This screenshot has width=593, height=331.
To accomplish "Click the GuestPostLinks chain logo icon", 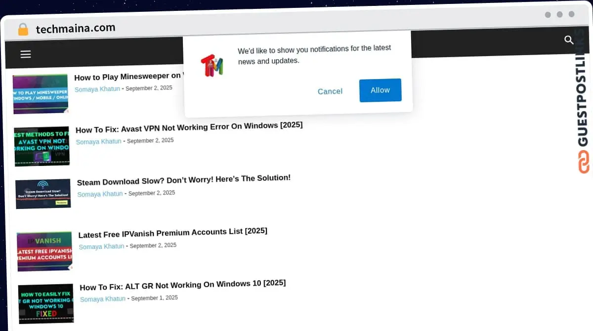I will pos(584,162).
